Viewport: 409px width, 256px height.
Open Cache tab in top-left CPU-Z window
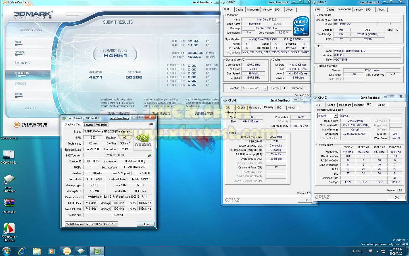[239, 9]
